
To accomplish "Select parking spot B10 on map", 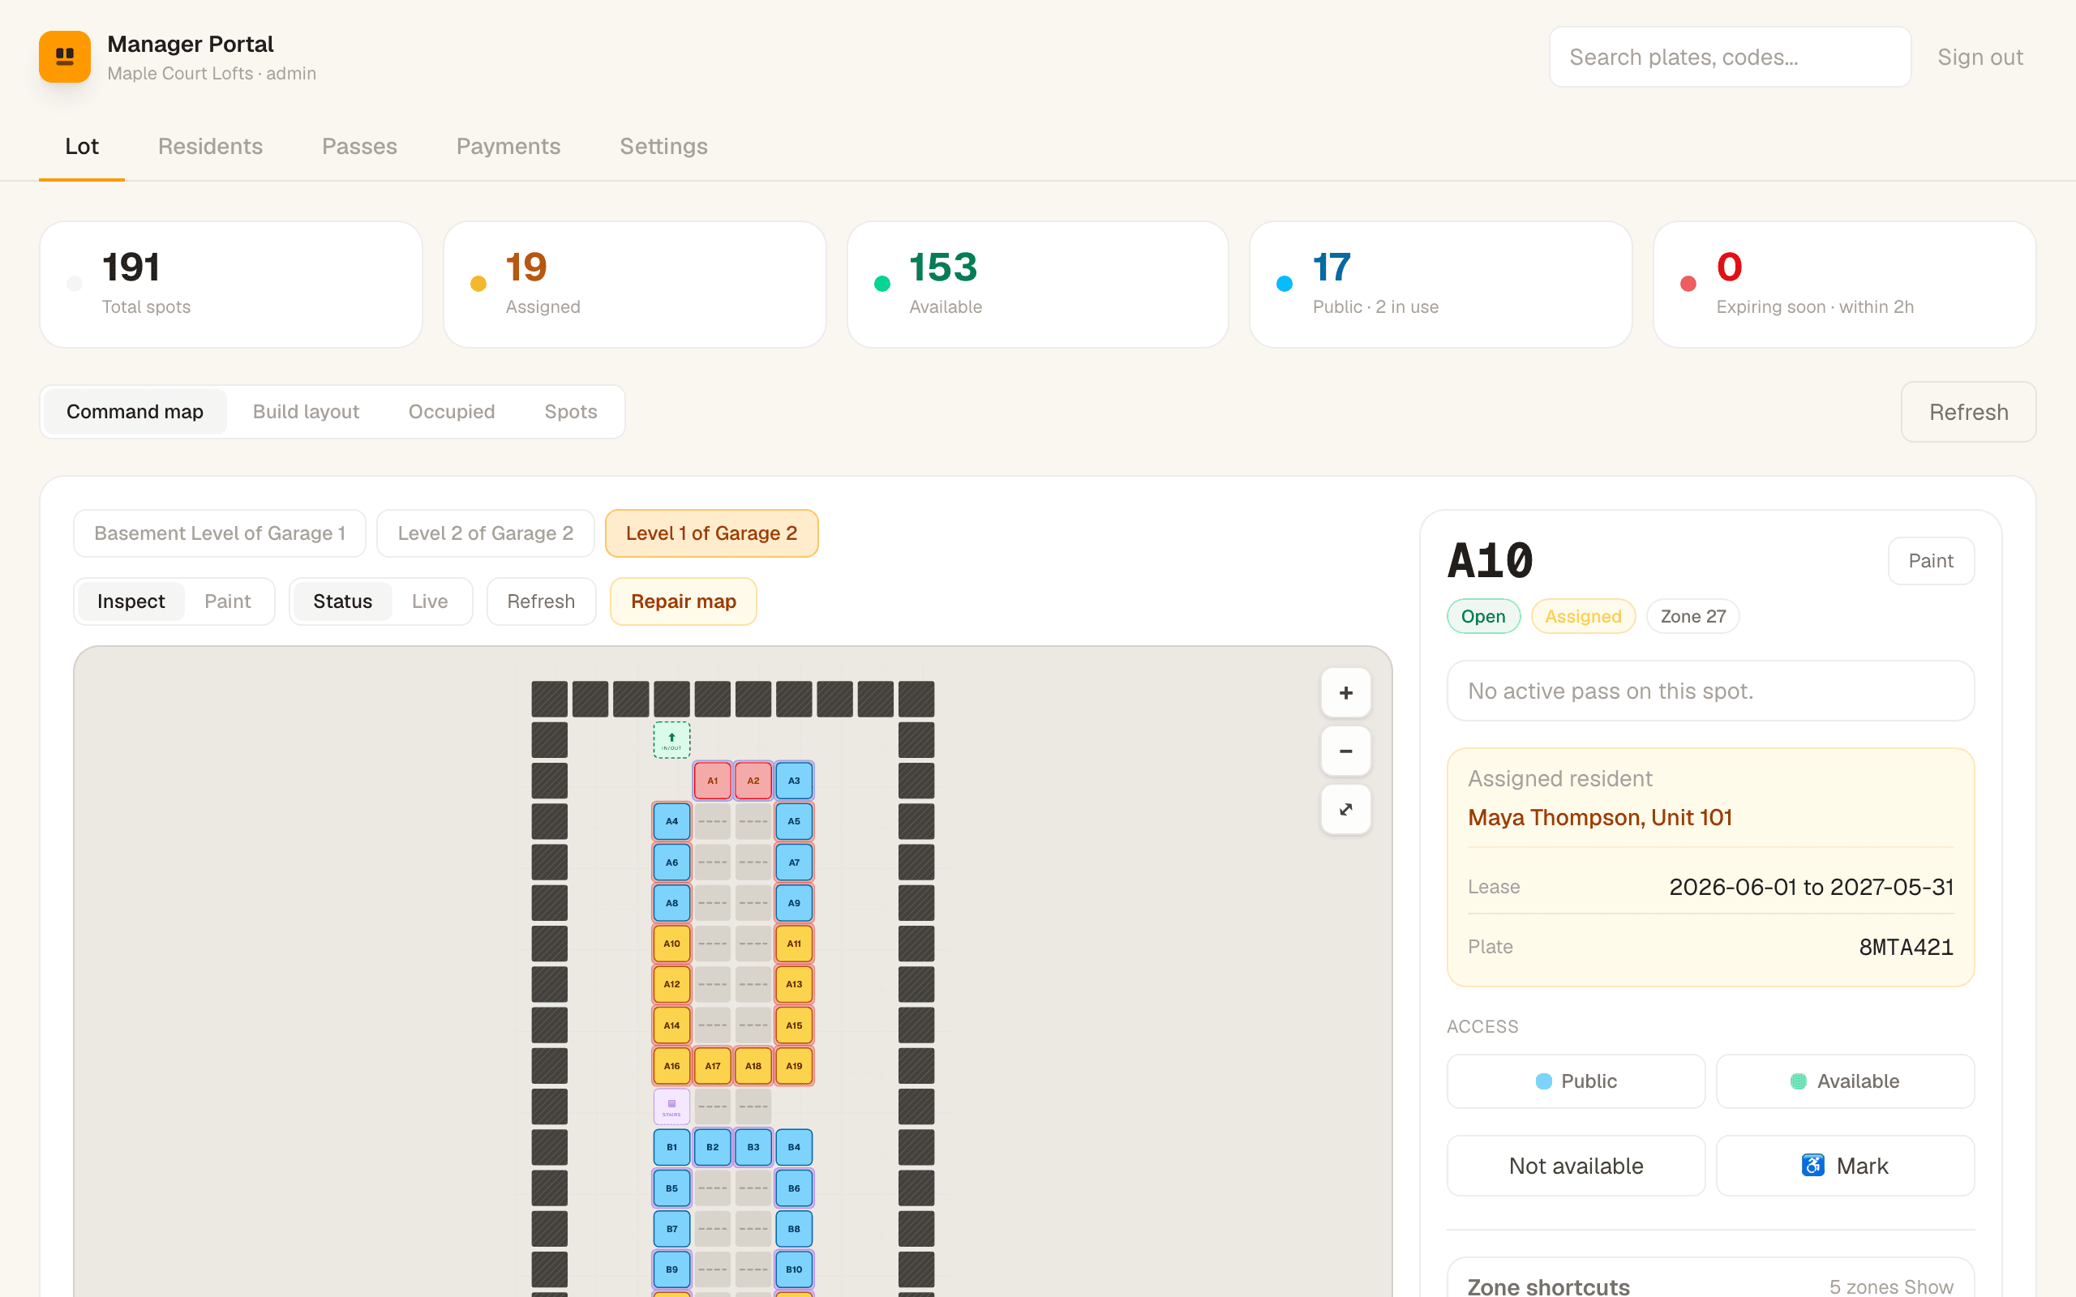I will click(x=794, y=1269).
